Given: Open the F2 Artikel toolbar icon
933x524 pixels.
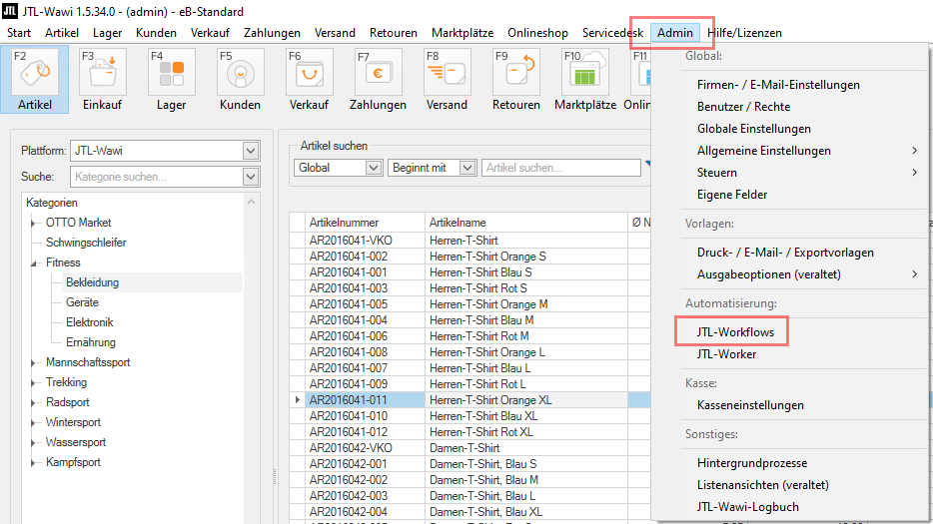Looking at the screenshot, I should tap(35, 80).
